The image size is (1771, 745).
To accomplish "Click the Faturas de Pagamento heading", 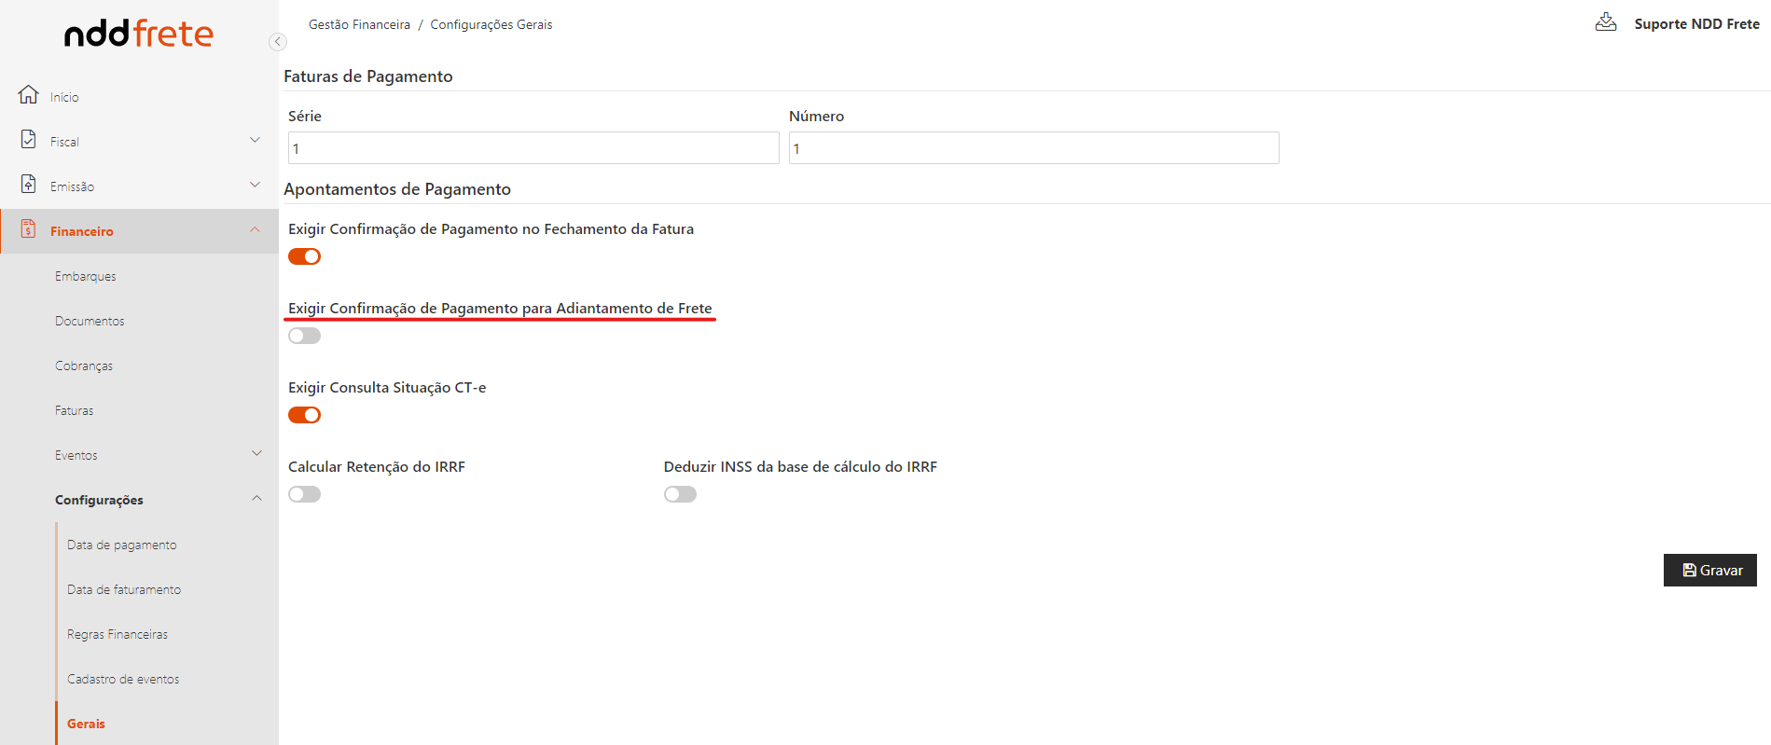I will coord(368,76).
